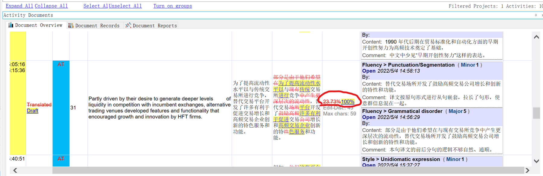Screen dimensions: 543x176
Task: Click the vertical scrollbar thumb
Action: click(x=536, y=113)
